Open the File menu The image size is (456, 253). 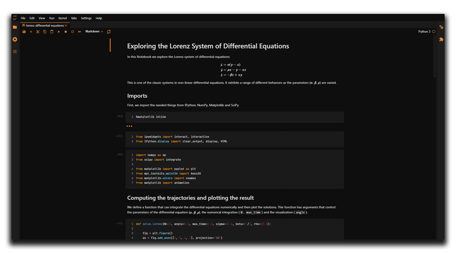pos(23,18)
